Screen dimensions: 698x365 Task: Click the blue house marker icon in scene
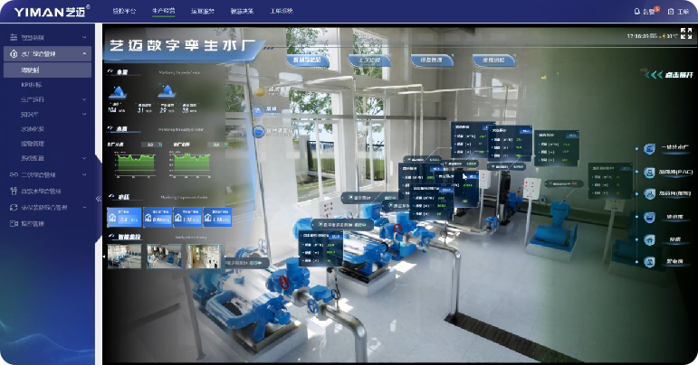coord(259,109)
